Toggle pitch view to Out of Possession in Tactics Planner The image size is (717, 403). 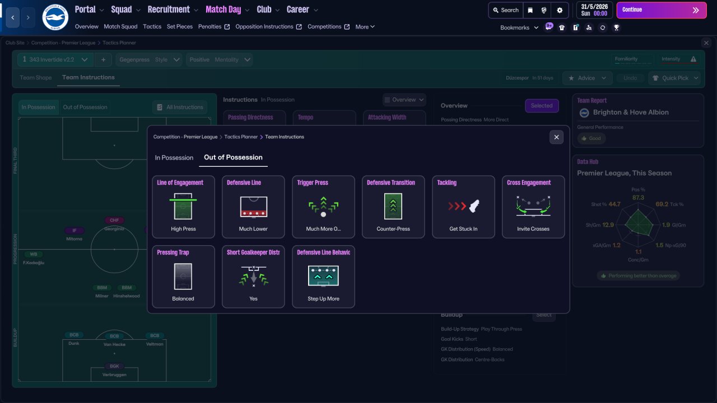click(x=85, y=107)
